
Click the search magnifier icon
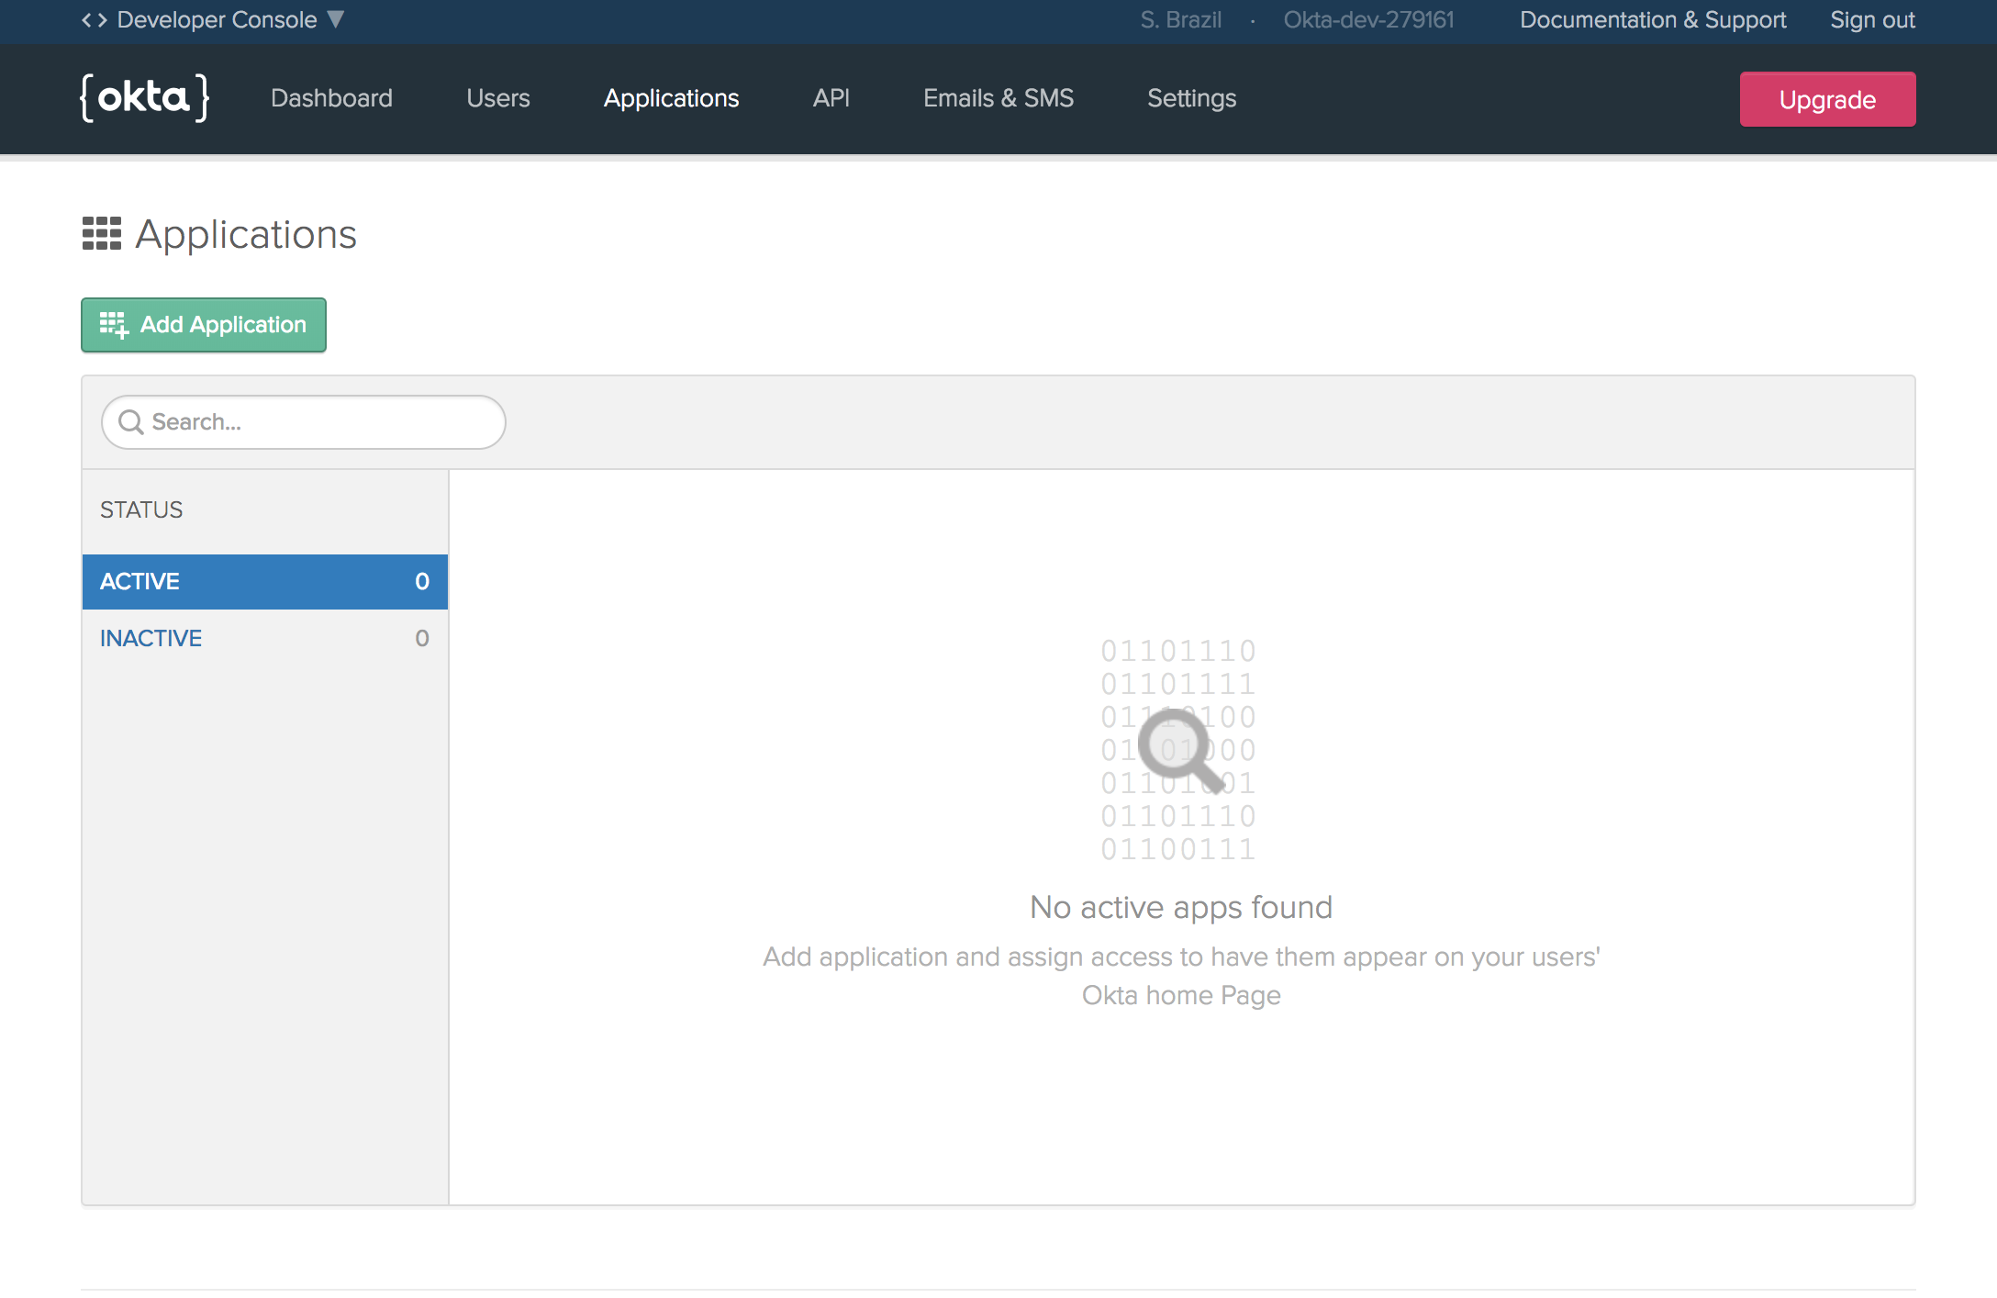[131, 420]
